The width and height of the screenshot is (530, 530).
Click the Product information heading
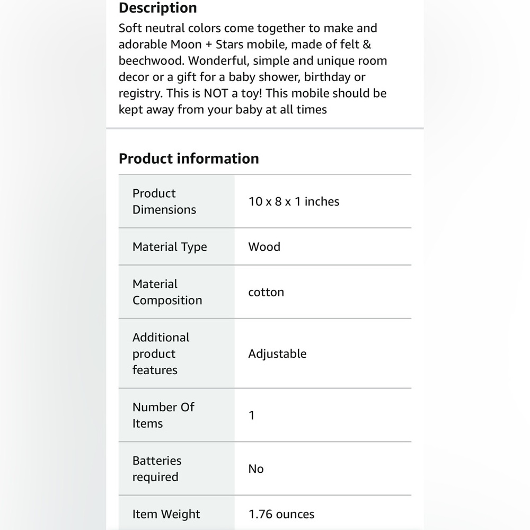pyautogui.click(x=189, y=158)
